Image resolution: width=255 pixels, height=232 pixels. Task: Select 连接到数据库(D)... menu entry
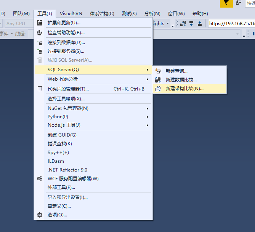(93, 43)
